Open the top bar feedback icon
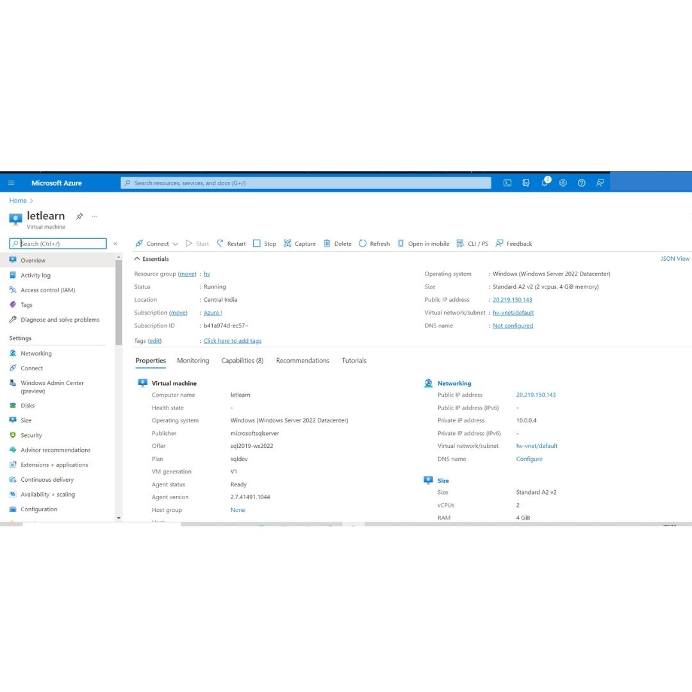Screen dimensions: 692x692 pos(600,183)
